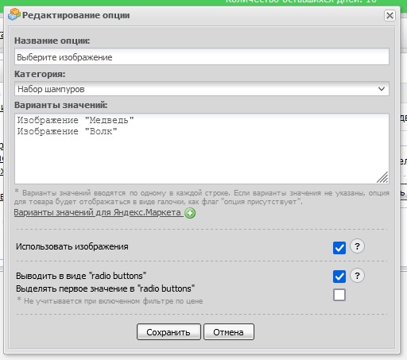Open help for radio buttons display option
The width and height of the screenshot is (407, 360).
(x=357, y=276)
